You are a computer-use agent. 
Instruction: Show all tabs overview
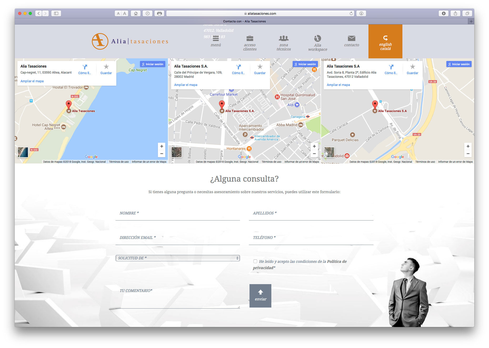pyautogui.click(x=467, y=13)
